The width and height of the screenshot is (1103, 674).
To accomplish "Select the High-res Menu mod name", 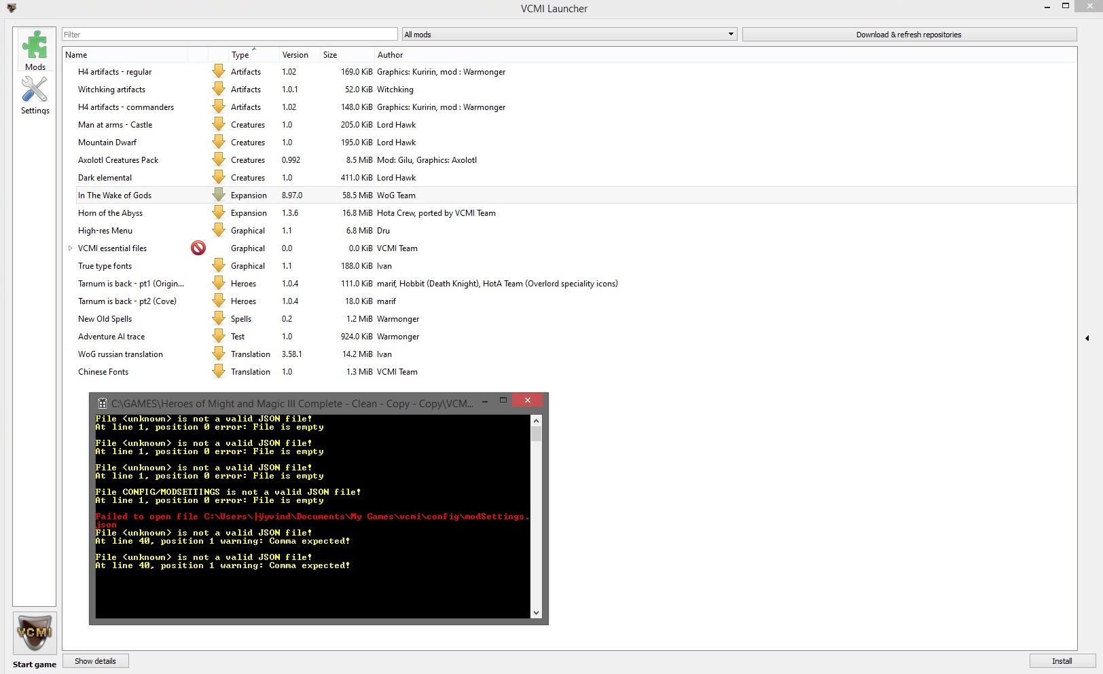I will coord(105,231).
